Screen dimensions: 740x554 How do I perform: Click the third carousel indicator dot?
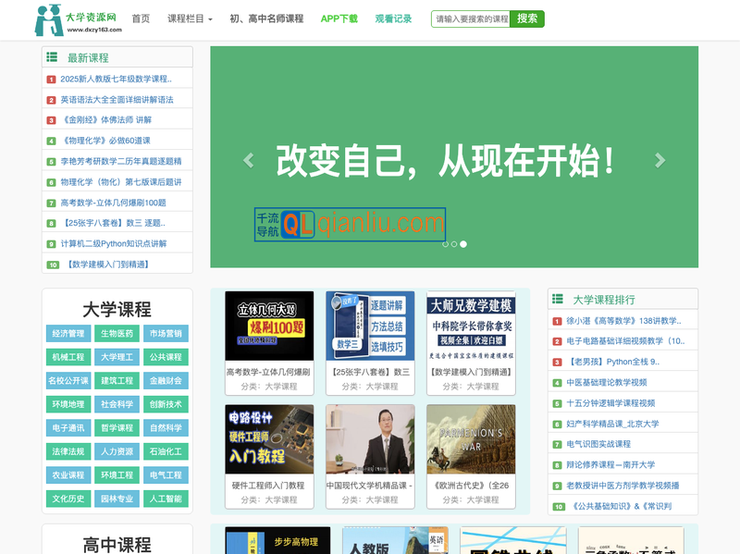pyautogui.click(x=462, y=244)
